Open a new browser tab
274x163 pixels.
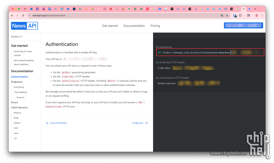[255, 9]
